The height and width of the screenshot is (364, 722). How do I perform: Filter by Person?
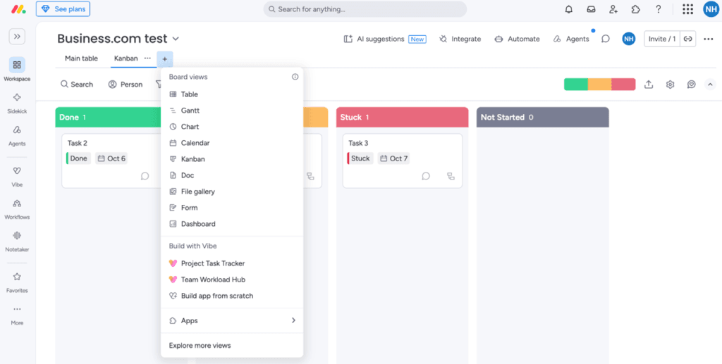tap(126, 84)
